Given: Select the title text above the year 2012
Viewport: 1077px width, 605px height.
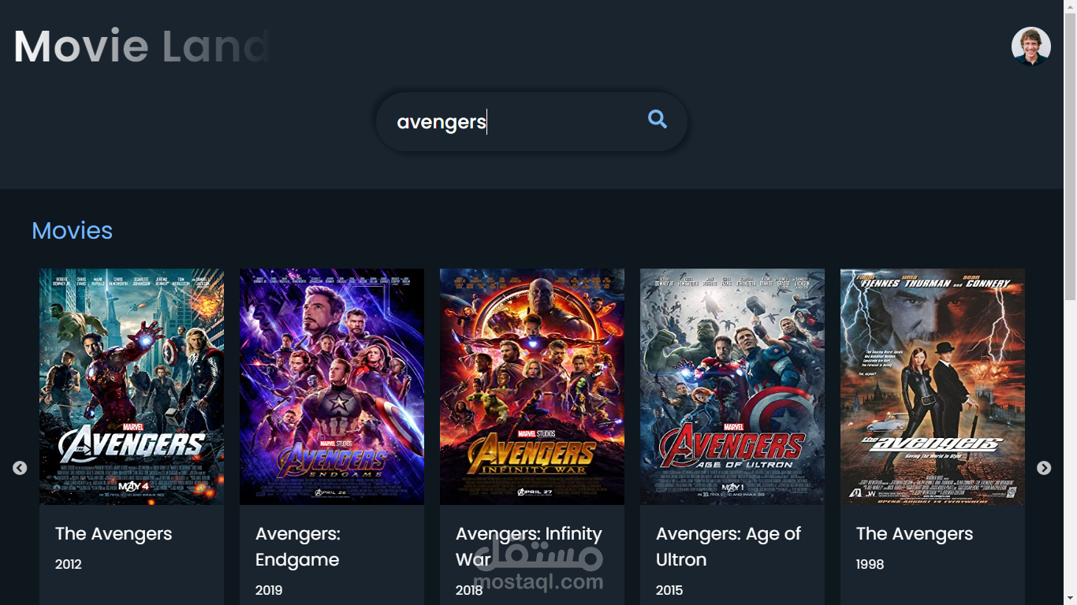Looking at the screenshot, I should coord(114,534).
